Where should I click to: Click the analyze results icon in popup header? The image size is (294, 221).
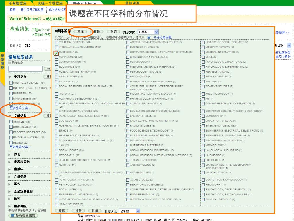click(x=149, y=37)
